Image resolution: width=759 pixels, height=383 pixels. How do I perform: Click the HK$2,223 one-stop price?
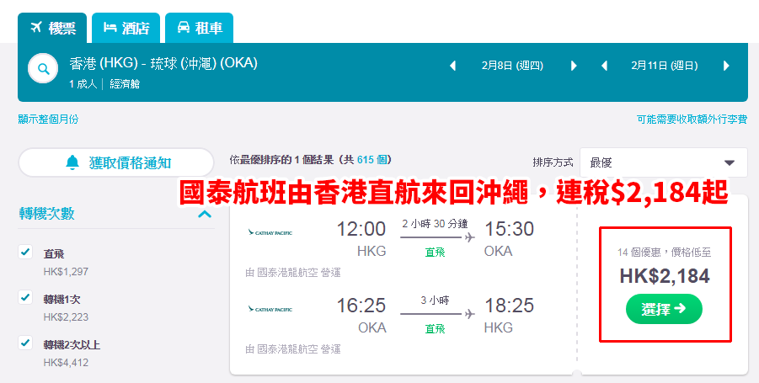(66, 317)
